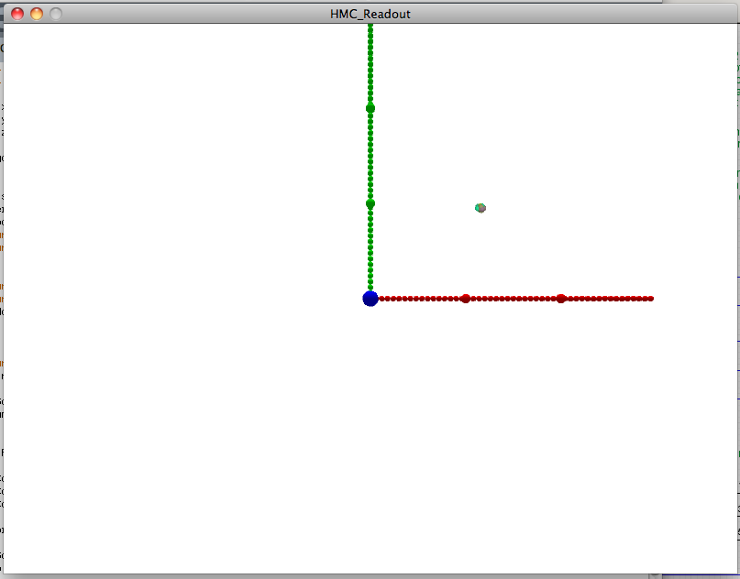Viewport: 740px width, 579px height.
Task: Select the upper large green axis marker
Action: click(370, 108)
